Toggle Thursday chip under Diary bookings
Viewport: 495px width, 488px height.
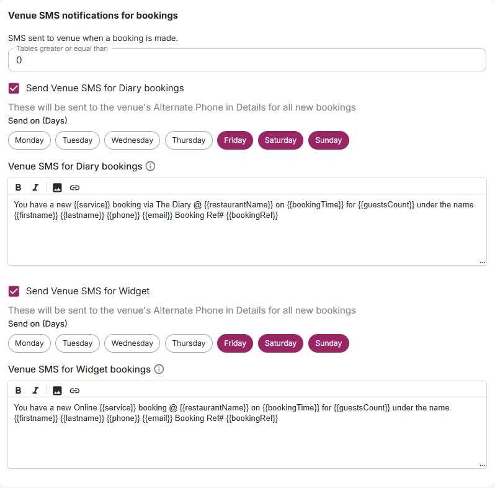189,140
